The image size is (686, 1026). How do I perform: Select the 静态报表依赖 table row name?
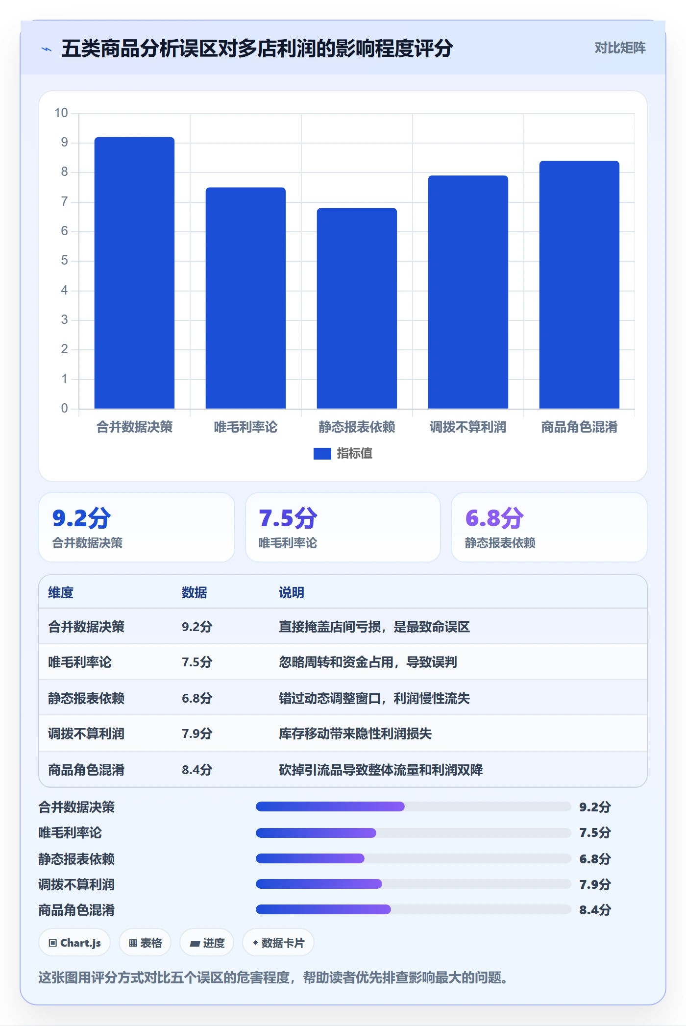tap(86, 698)
